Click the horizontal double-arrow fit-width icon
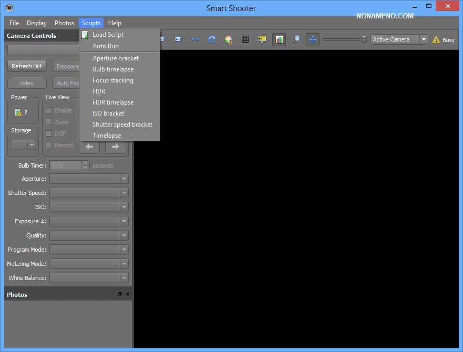Screen dimensions: 463x352 tap(195, 39)
